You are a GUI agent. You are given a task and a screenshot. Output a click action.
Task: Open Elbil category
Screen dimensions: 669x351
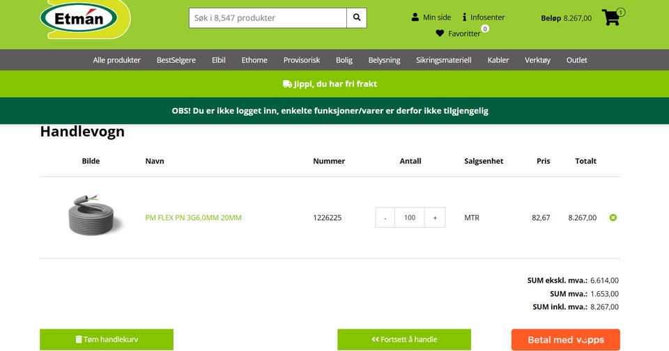tap(218, 60)
